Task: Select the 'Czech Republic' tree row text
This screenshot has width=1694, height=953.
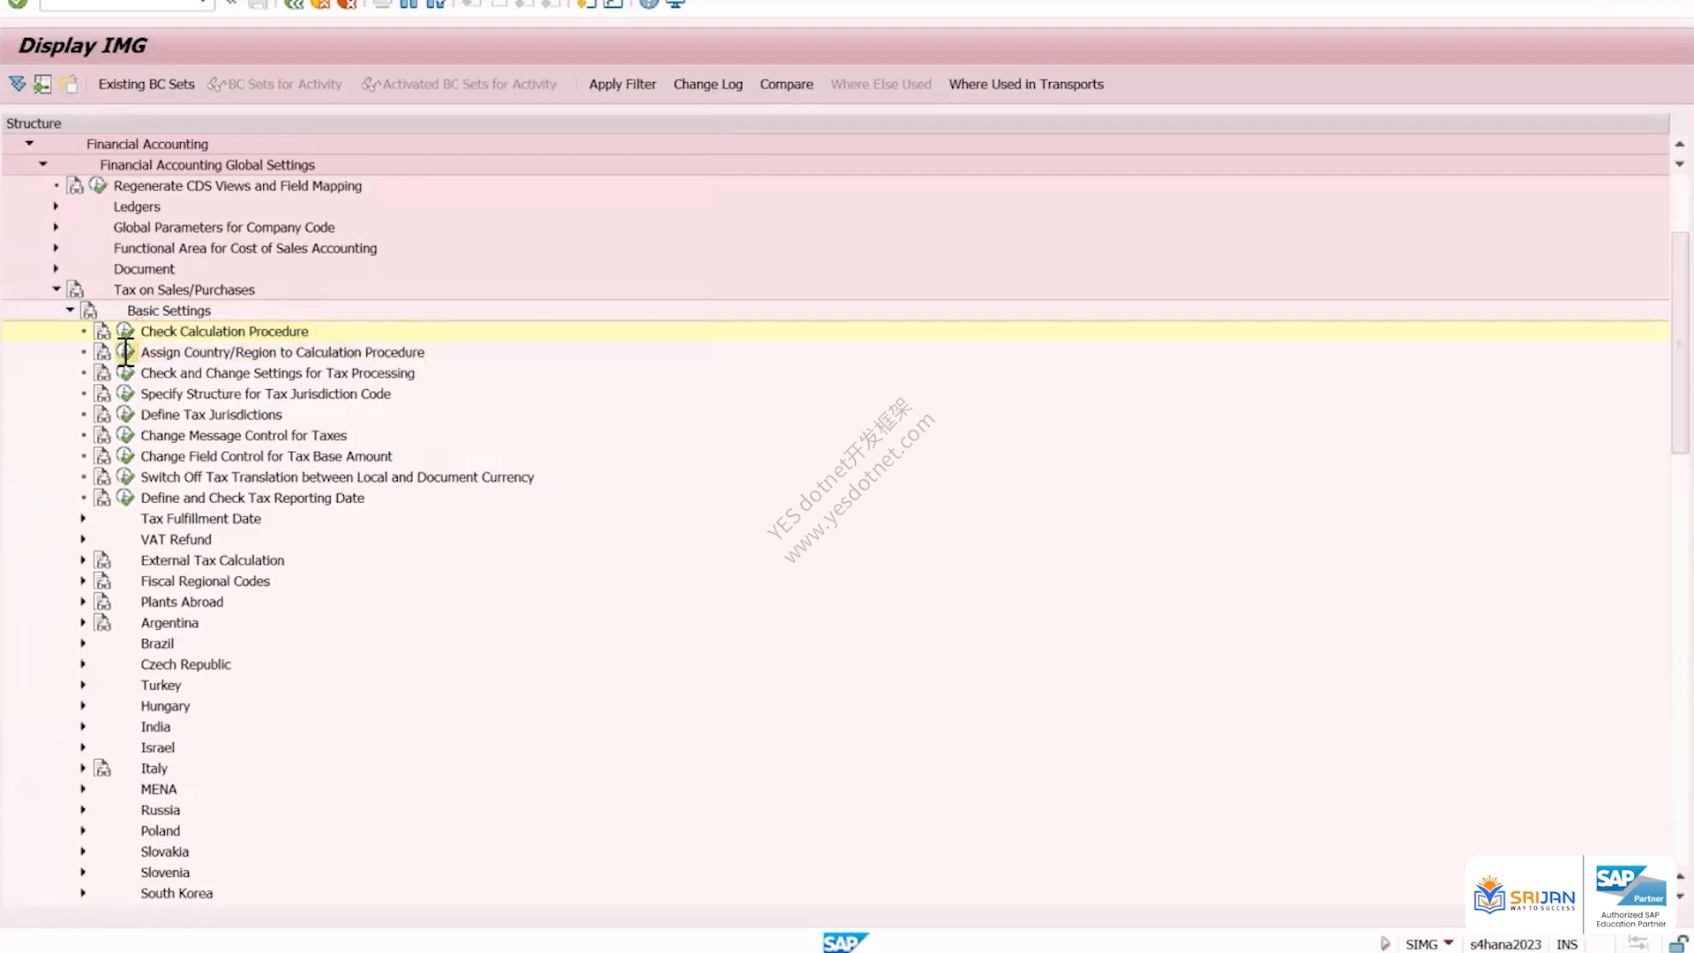Action: pos(185,664)
